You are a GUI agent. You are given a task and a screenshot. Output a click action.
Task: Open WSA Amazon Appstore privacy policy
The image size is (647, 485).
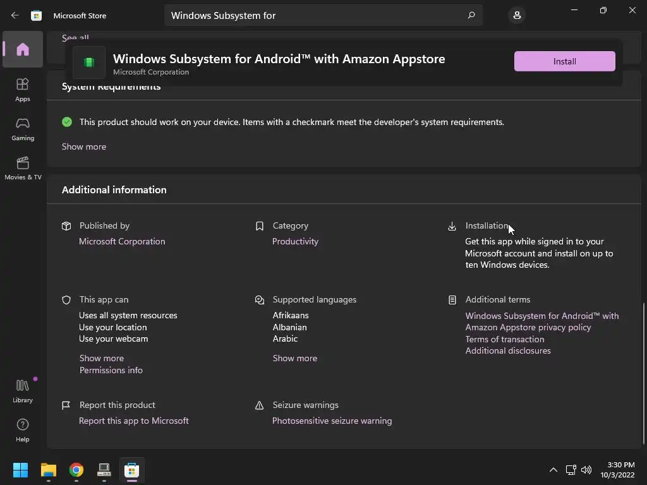tap(541, 321)
